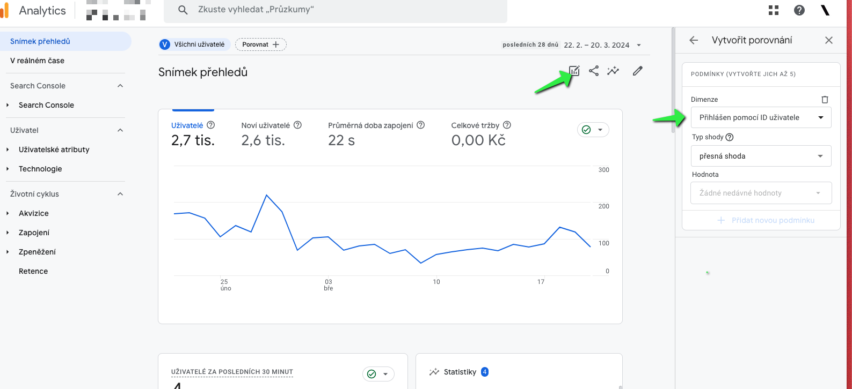Open the help question mark icon
Viewport: 852px width, 389px height.
point(799,10)
